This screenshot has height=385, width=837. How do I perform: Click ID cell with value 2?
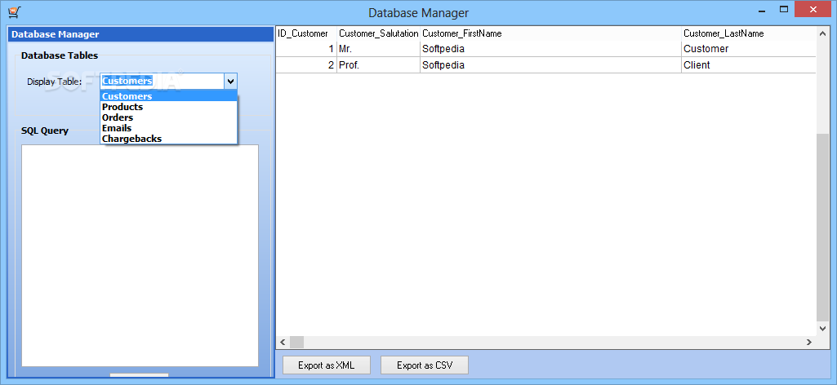[306, 65]
